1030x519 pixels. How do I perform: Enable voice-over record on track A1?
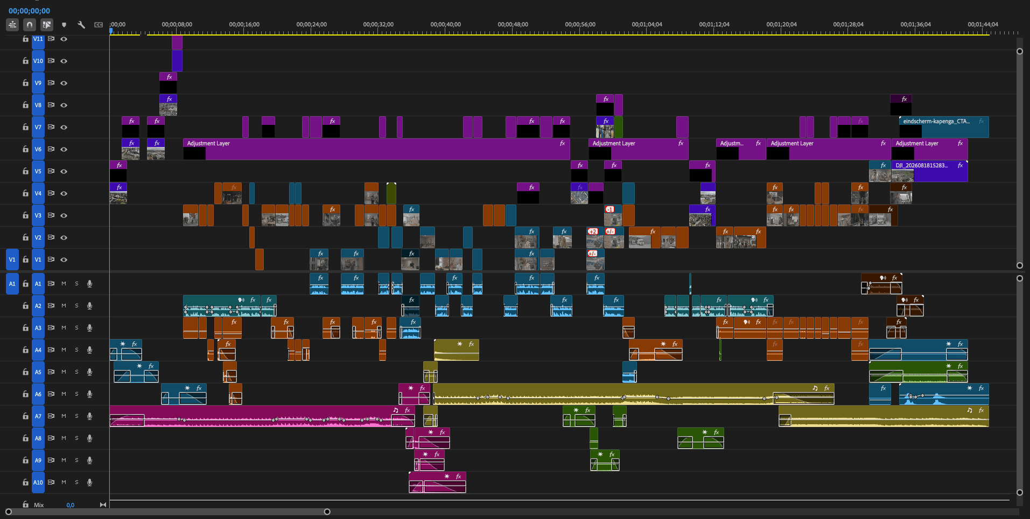click(90, 284)
